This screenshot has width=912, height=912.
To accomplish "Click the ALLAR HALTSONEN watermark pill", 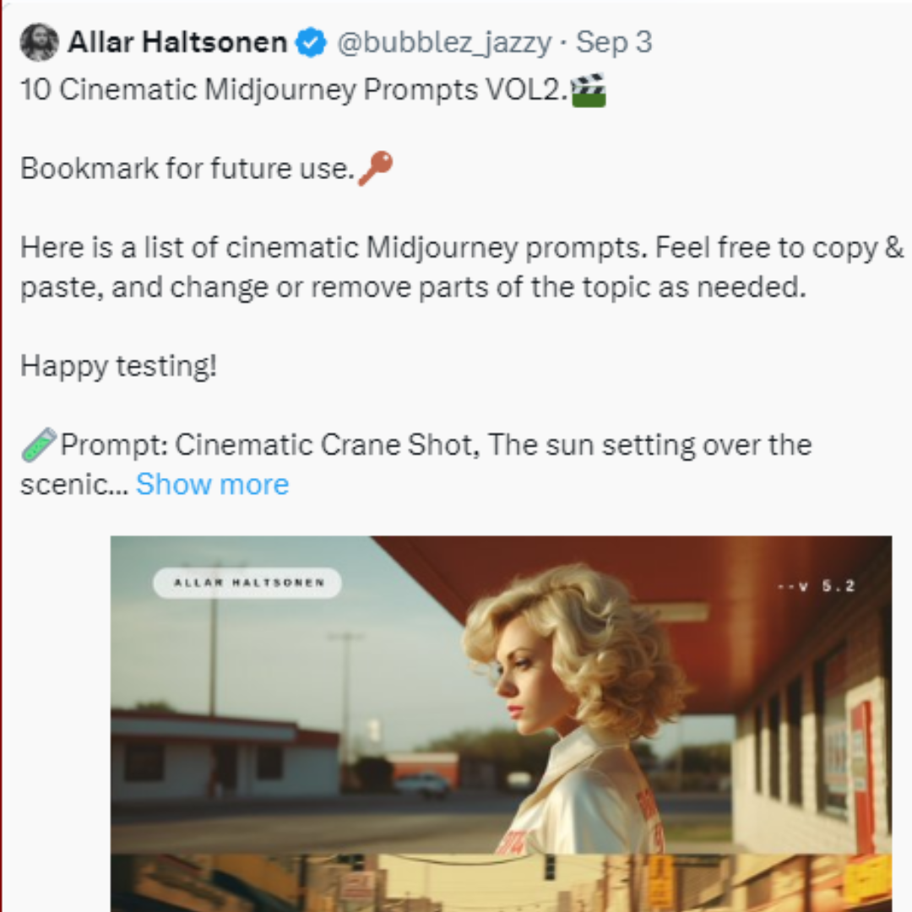I will coord(247,583).
